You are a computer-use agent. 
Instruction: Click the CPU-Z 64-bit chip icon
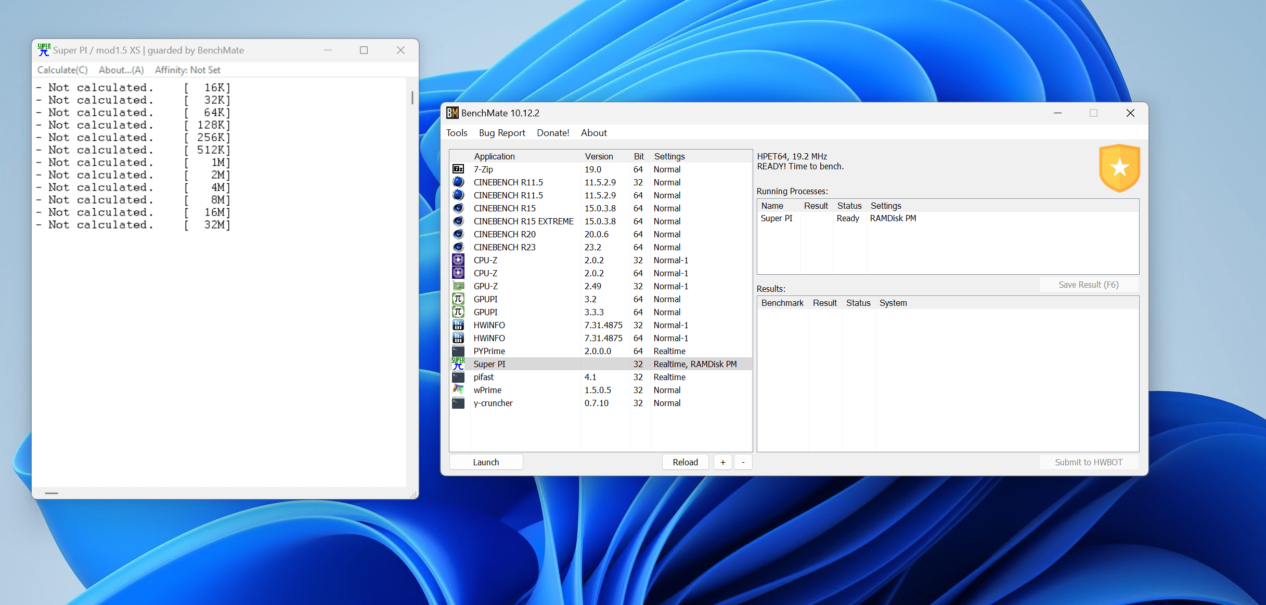458,273
